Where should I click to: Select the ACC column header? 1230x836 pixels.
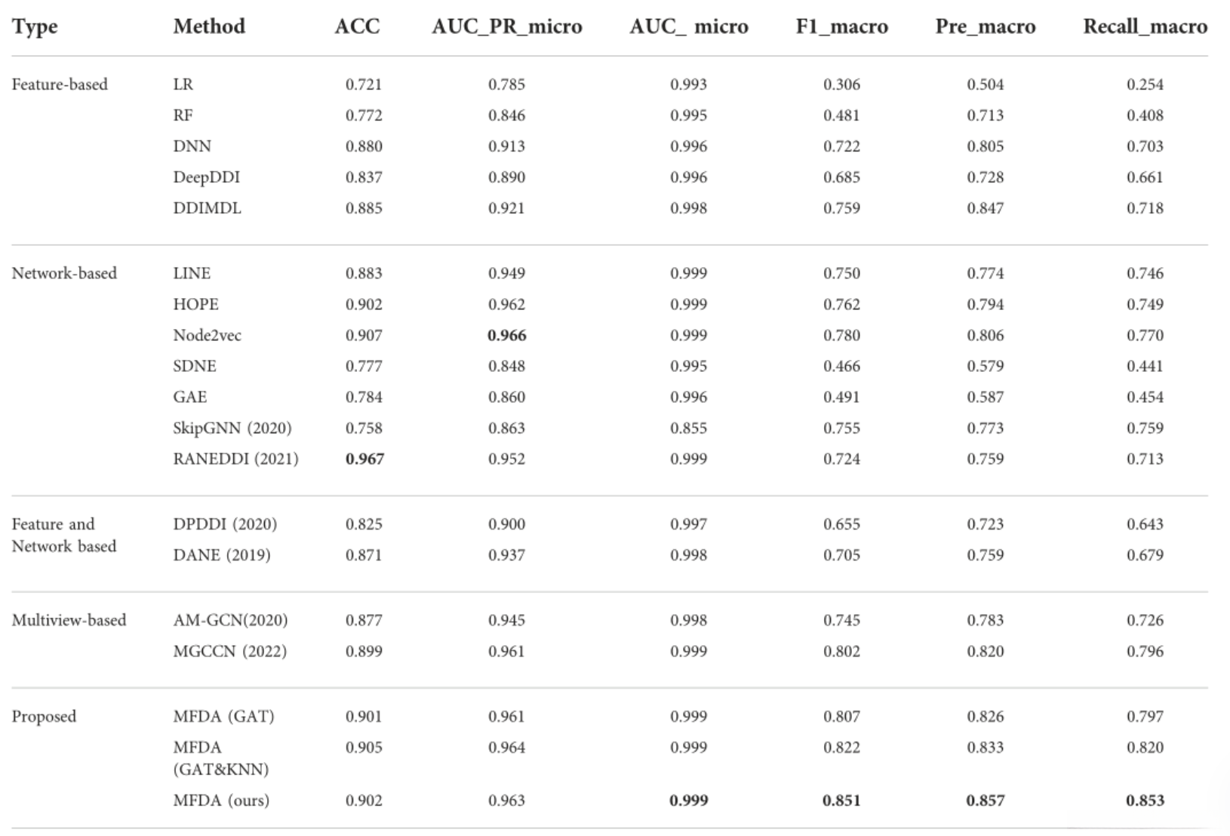(357, 26)
